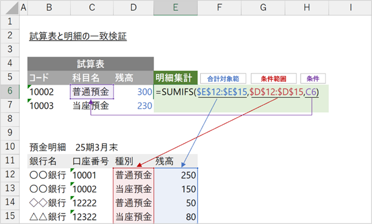Select the 種別 column header cell
Screen dimensions: 372x224
coord(133,161)
